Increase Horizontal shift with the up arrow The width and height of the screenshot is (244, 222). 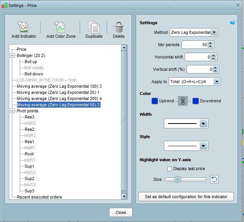pyautogui.click(x=213, y=55)
